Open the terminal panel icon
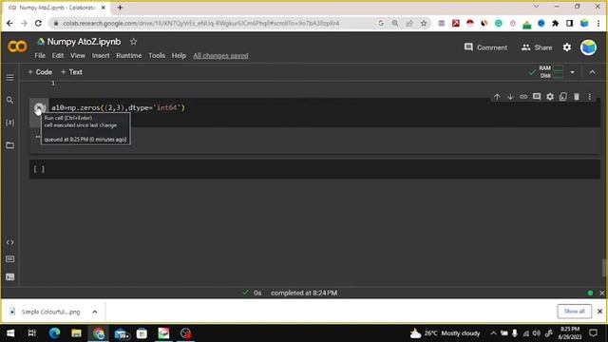 click(10, 276)
